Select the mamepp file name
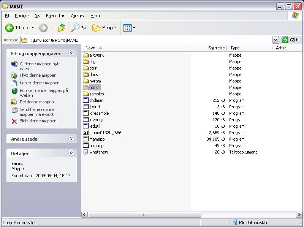The height and width of the screenshot is (228, 304). [x=97, y=139]
